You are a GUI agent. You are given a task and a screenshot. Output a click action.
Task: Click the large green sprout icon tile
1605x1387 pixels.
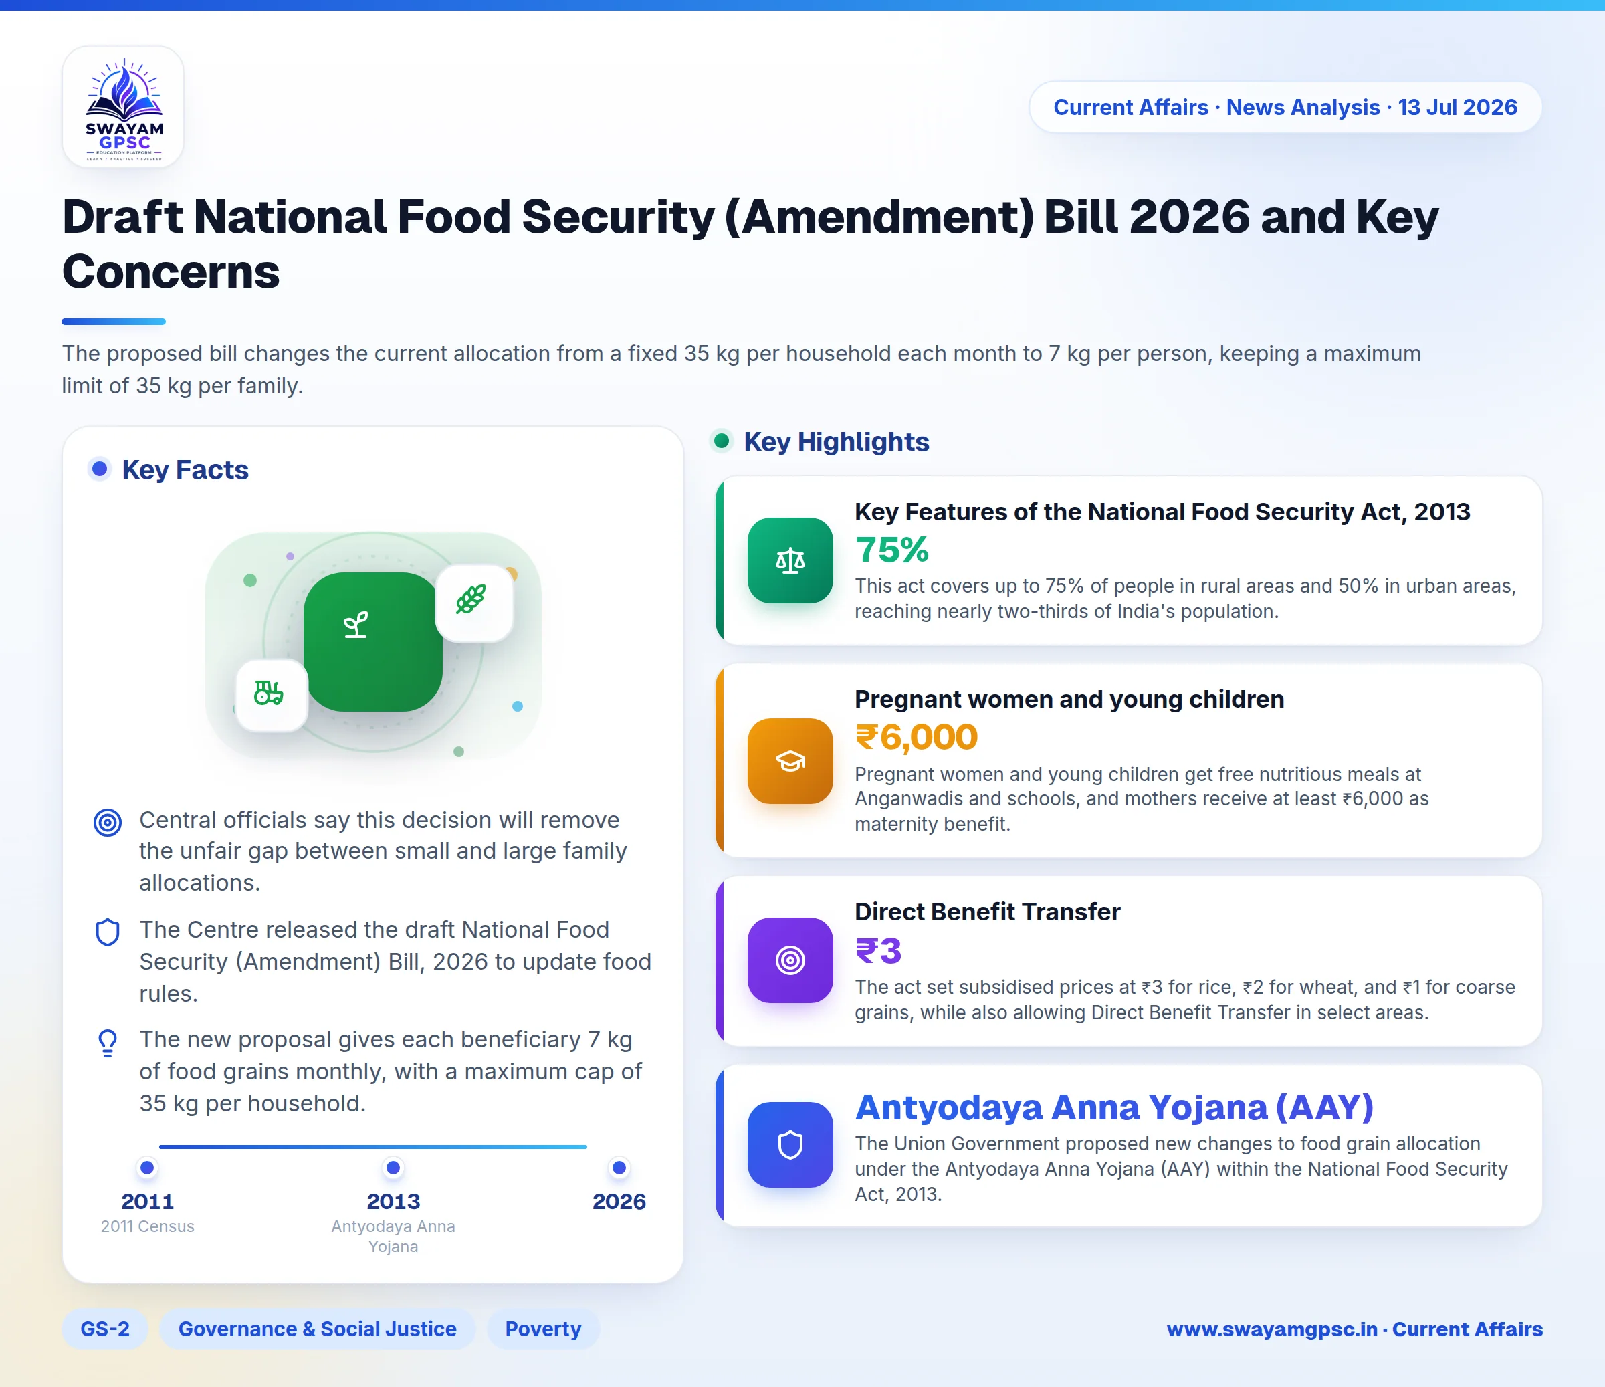click(372, 641)
